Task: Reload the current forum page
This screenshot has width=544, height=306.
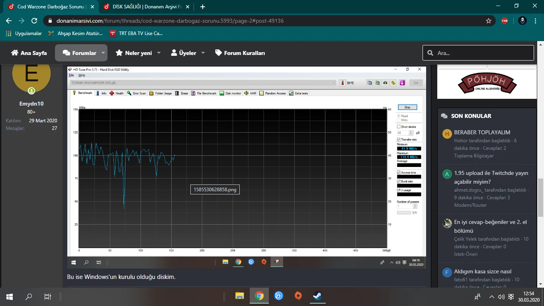Action: pos(34,21)
